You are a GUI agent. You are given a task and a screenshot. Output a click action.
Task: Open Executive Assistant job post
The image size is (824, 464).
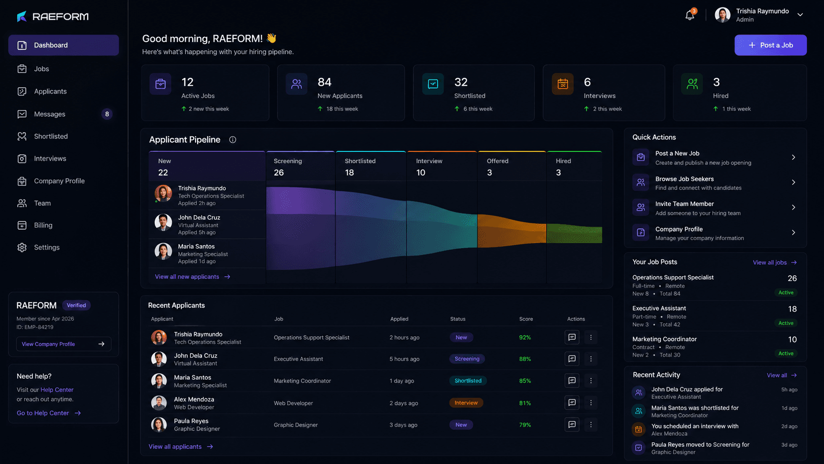715,316
